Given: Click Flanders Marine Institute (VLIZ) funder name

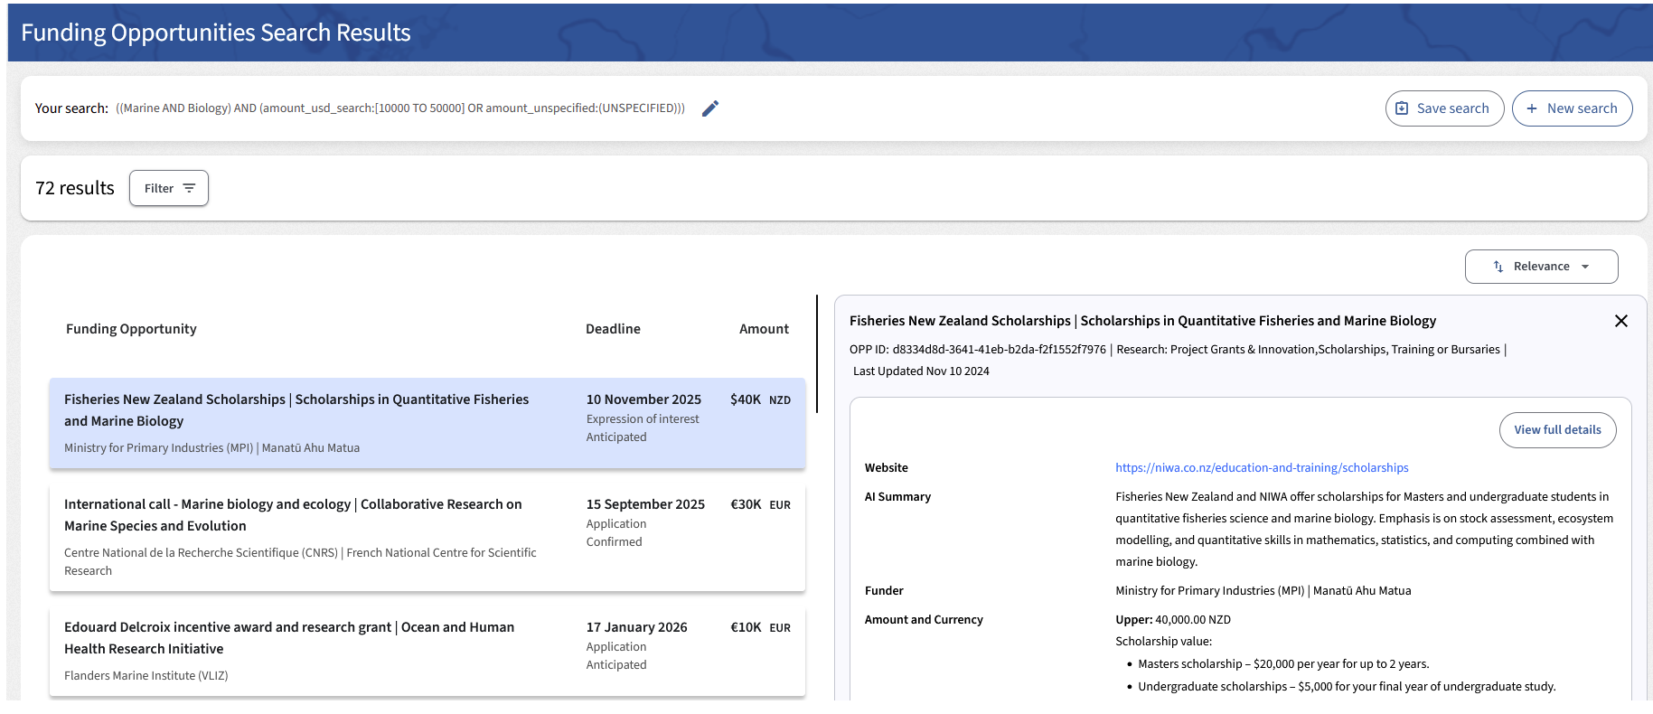Looking at the screenshot, I should tap(146, 676).
